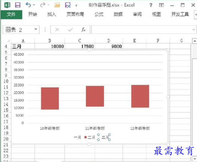197x162 pixels.
Task: Open the 文件 menu
Action: tap(11, 15)
